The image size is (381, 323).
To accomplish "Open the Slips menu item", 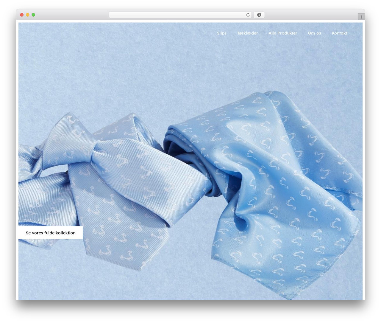I will pos(222,33).
